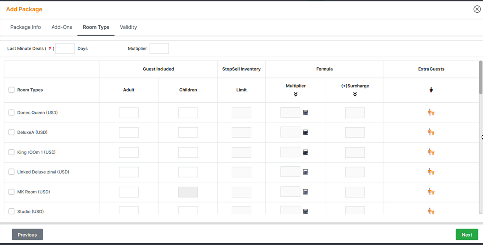Tick the MK Room (USD) checkbox
Image resolution: width=483 pixels, height=245 pixels.
[12, 192]
